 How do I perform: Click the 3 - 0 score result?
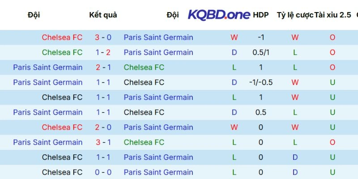[103, 38]
